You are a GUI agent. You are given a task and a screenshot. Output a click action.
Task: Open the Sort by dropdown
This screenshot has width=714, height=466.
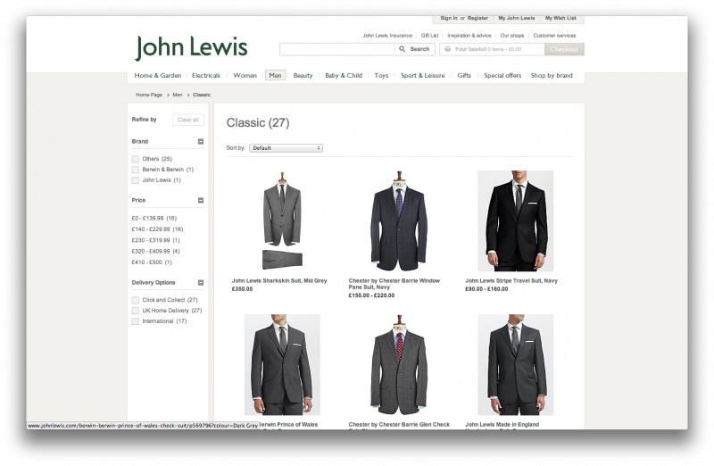286,148
